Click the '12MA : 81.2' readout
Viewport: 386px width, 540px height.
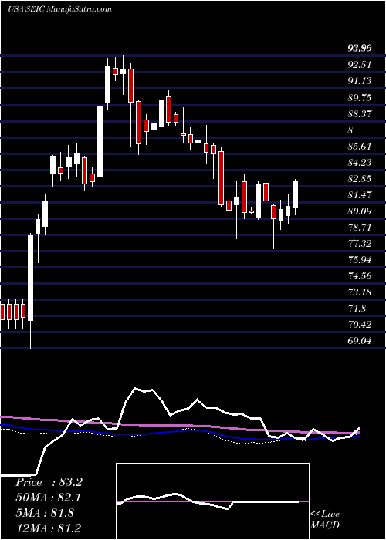(x=49, y=528)
